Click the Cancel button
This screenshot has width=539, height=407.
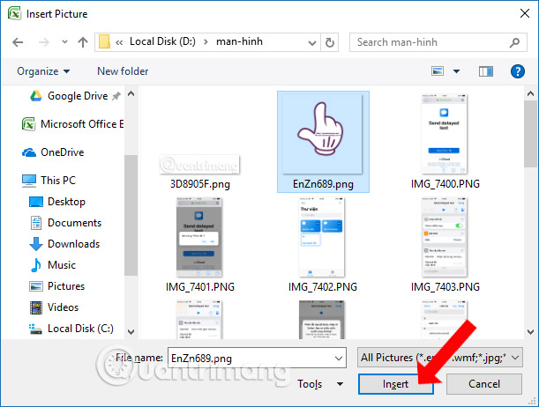484,384
